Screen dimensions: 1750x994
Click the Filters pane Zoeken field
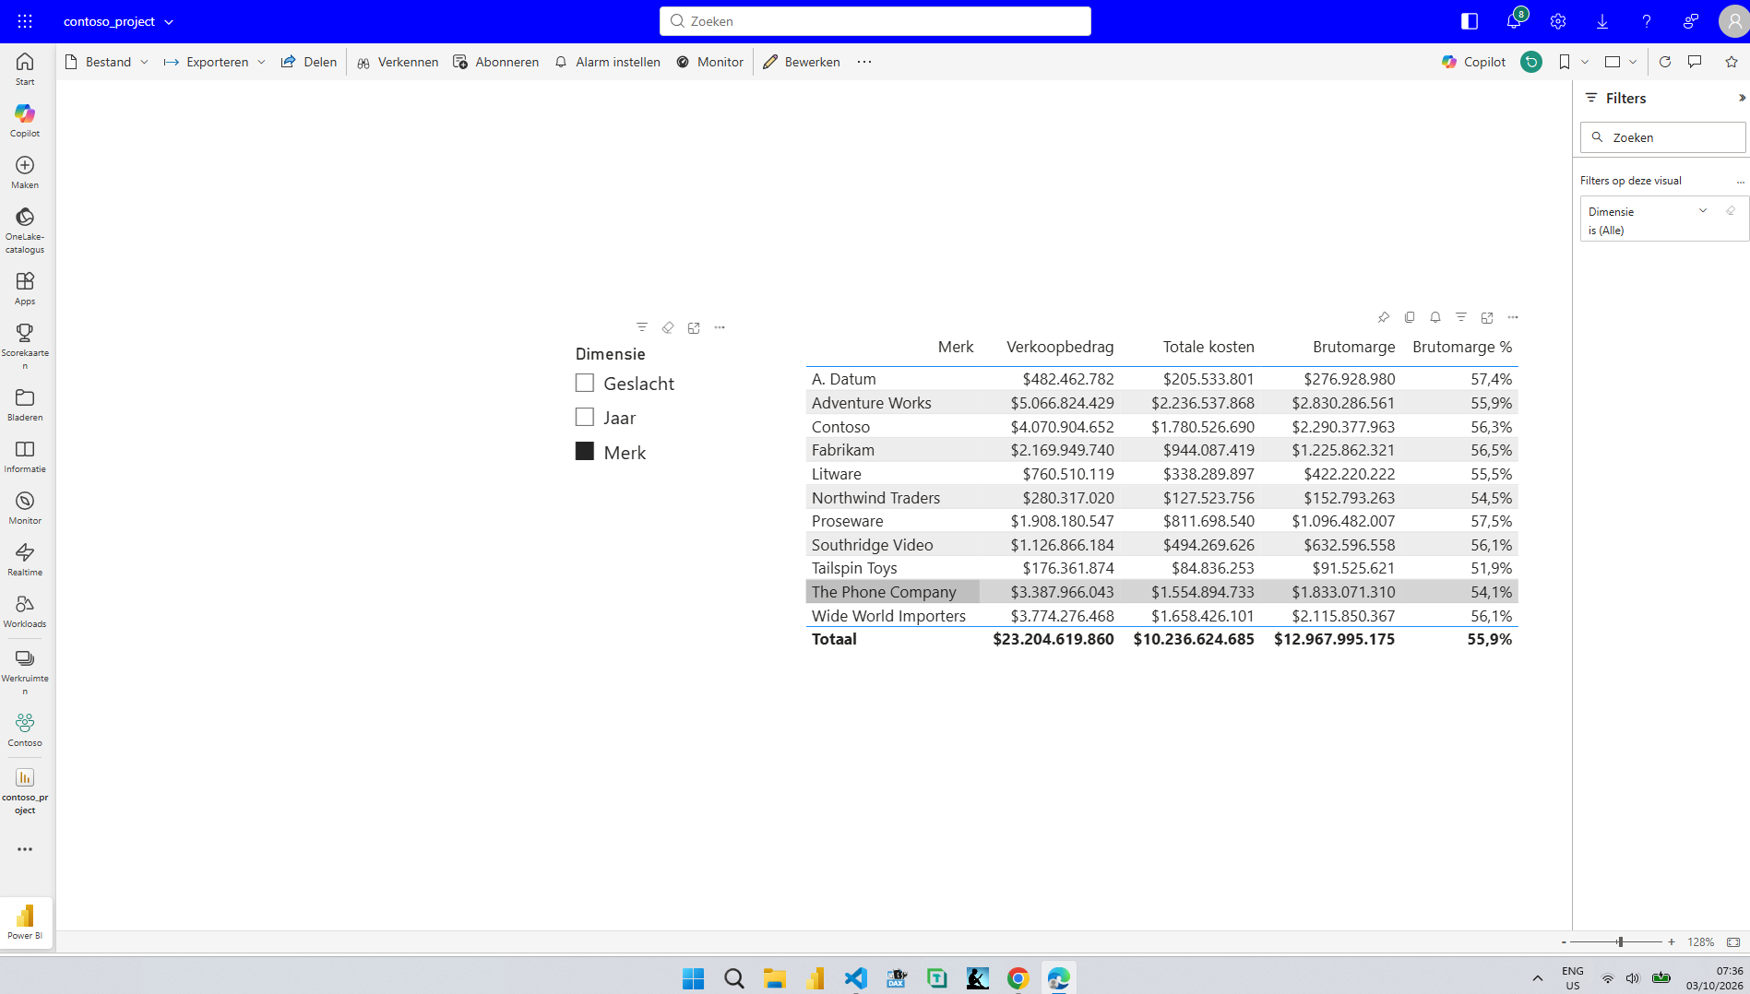pos(1663,137)
